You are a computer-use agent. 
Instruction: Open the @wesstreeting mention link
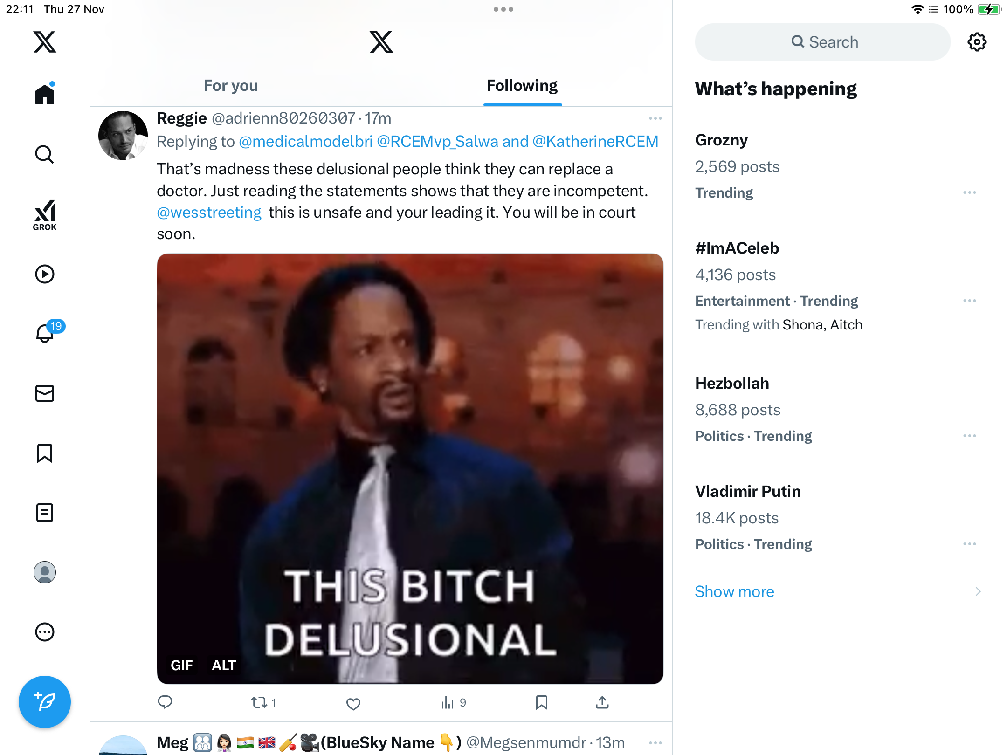tap(209, 213)
